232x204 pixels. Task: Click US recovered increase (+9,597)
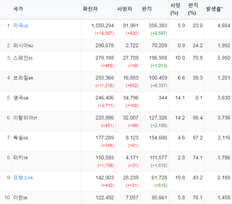tap(159, 33)
